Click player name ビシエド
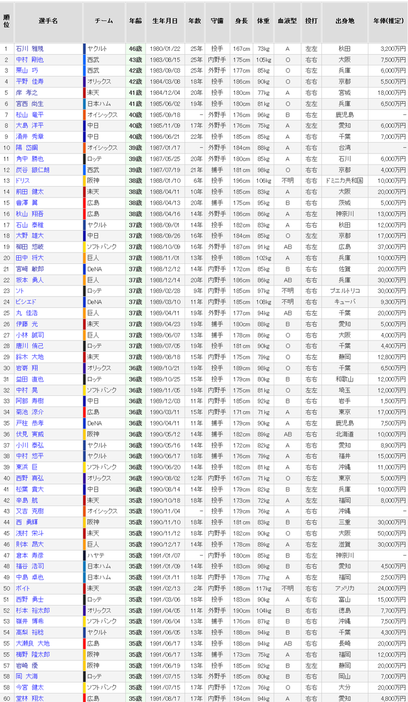This screenshot has height=702, width=408. [26, 302]
